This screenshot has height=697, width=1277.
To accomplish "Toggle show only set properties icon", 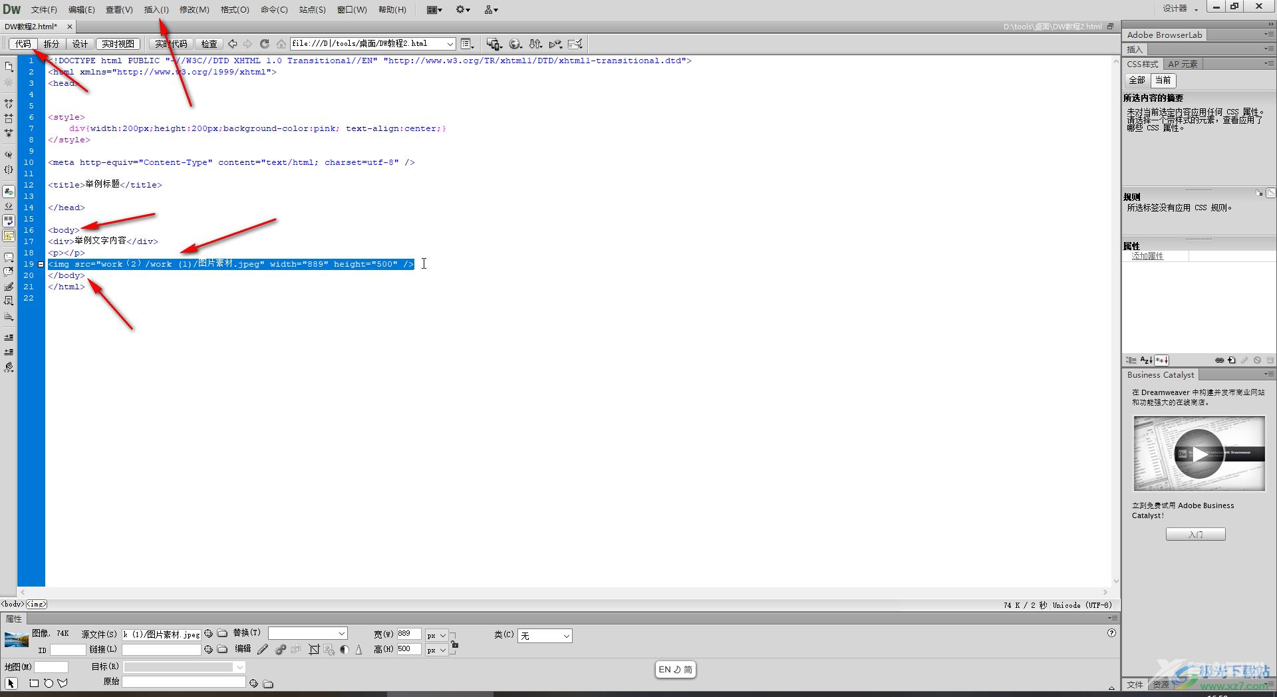I will point(1161,360).
